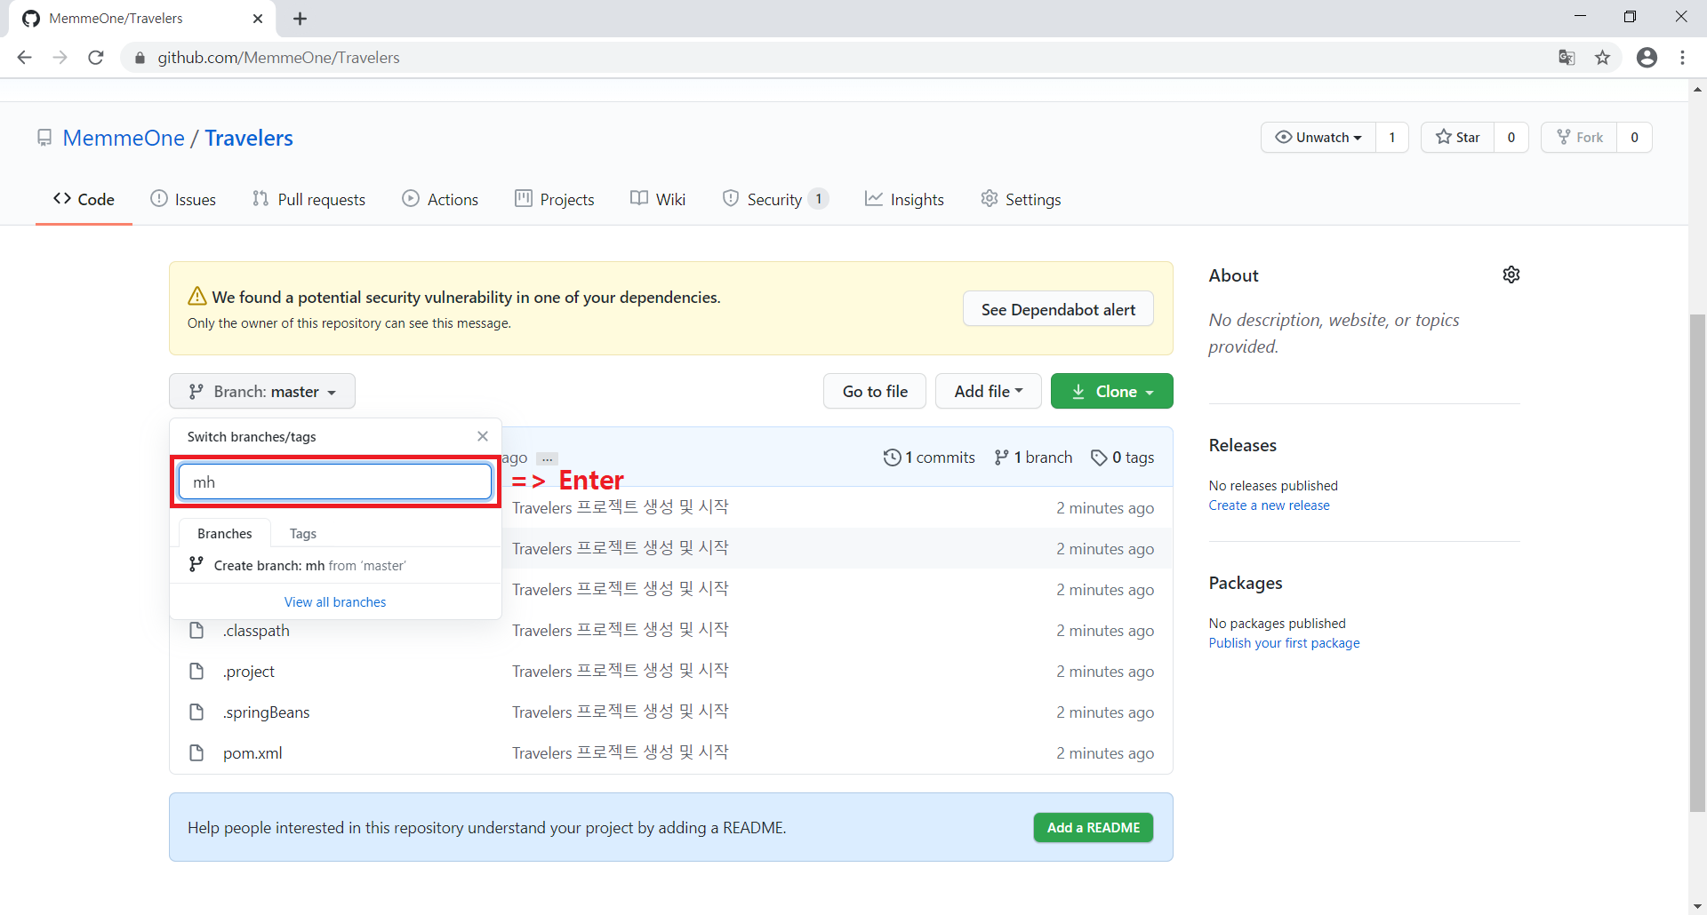The width and height of the screenshot is (1707, 915).
Task: Open the .springBeans file
Action: (267, 712)
